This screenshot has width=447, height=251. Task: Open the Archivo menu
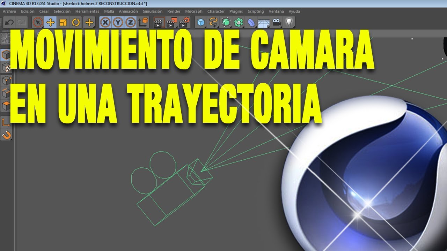pos(9,12)
